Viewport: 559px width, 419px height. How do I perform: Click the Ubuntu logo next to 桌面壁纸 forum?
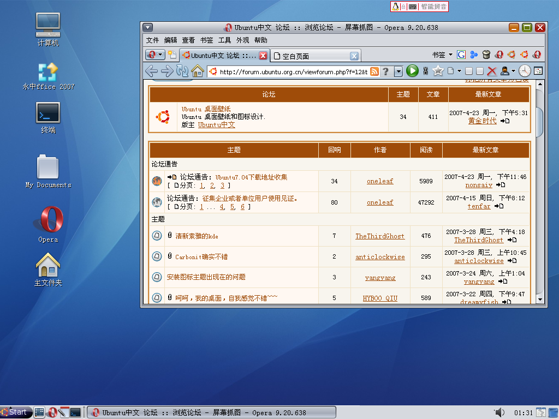(163, 117)
